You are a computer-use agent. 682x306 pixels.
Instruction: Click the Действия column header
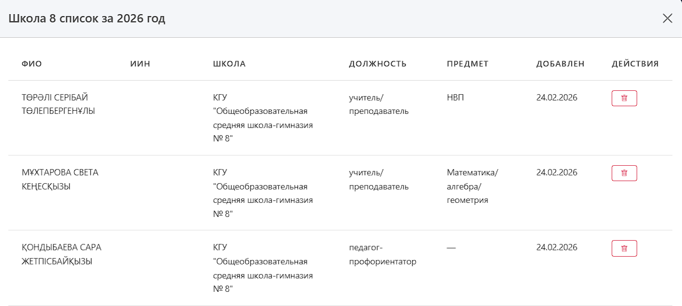(635, 64)
